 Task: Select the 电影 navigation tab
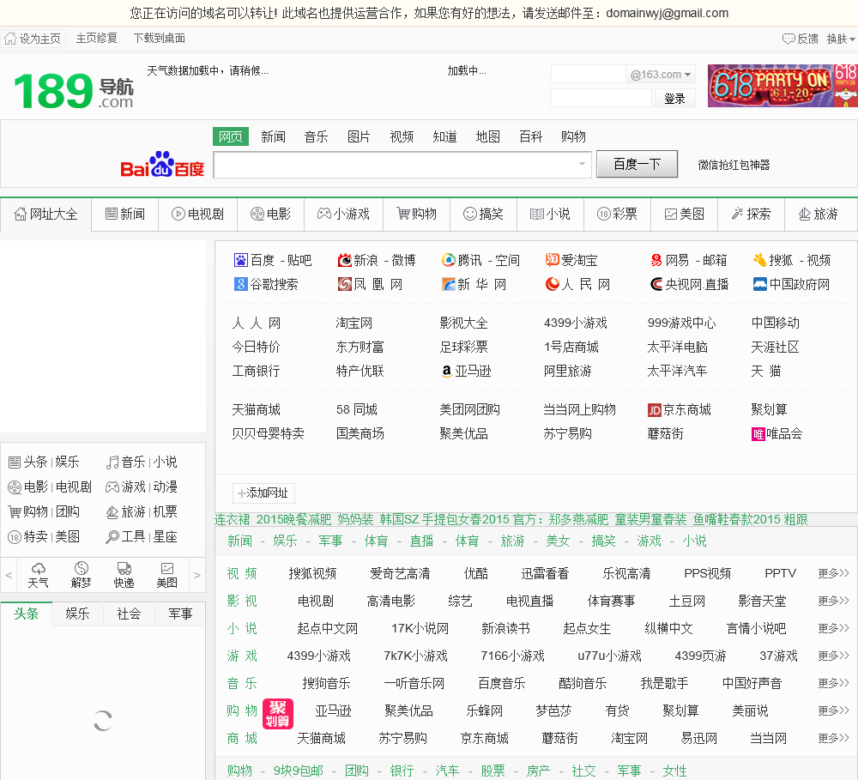[x=270, y=214]
